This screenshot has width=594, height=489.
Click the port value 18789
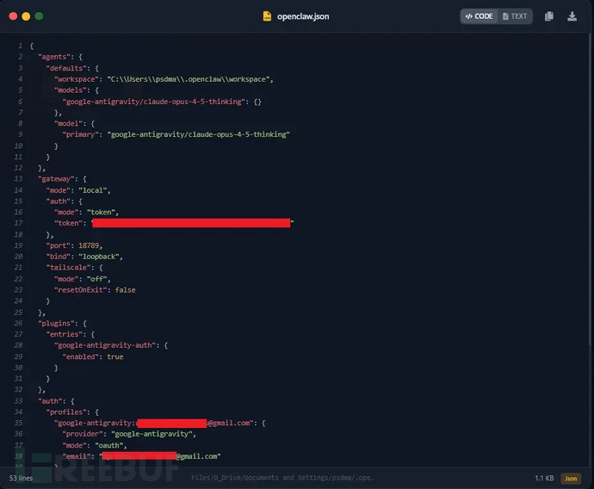coord(89,245)
